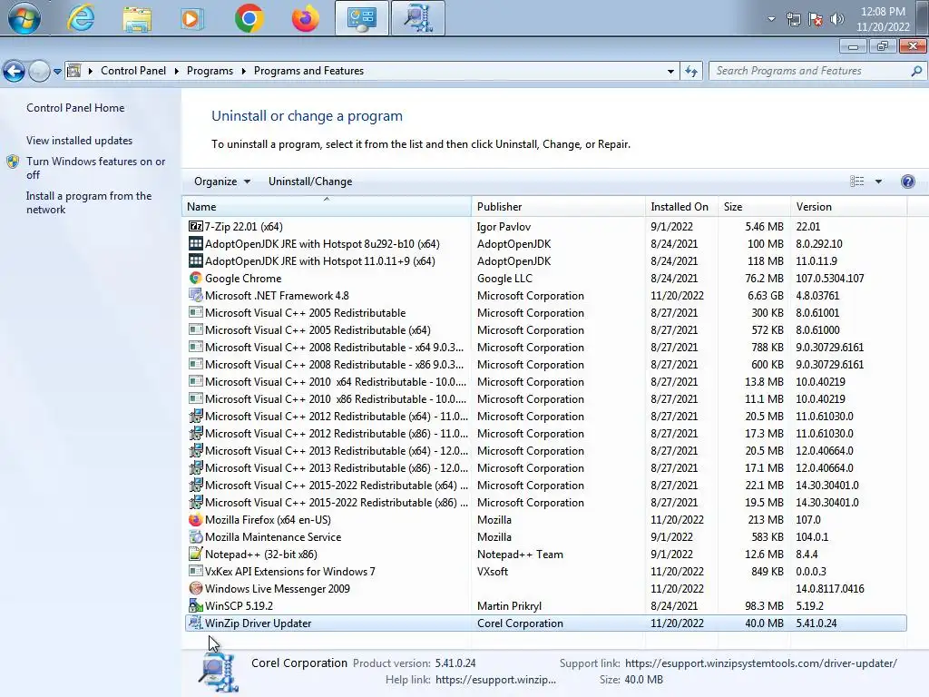Select Visual C++ 2015-2022 Redistributable (x86) row
929x697 pixels.
(x=545, y=503)
